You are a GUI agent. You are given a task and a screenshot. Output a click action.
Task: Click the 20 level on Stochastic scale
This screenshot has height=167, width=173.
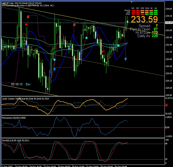(166, 159)
